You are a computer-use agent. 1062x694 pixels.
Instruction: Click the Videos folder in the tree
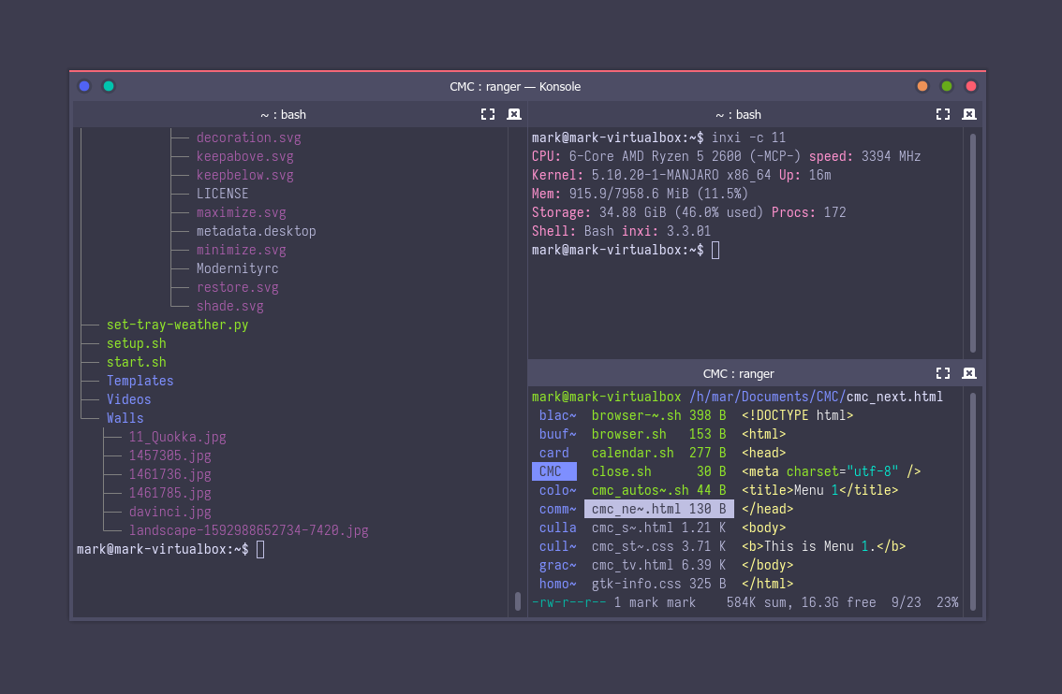click(128, 399)
